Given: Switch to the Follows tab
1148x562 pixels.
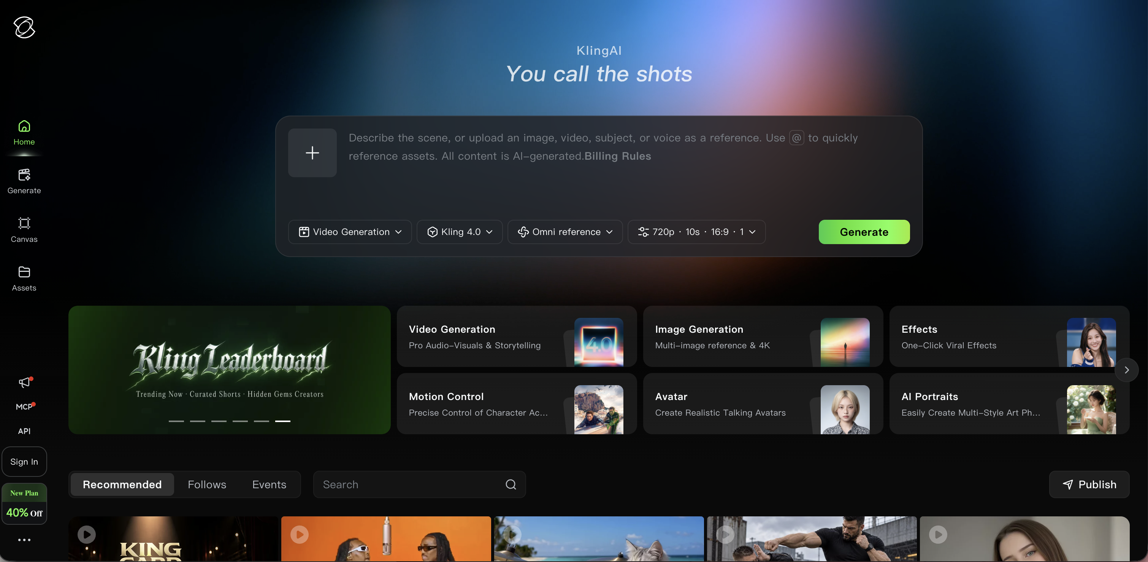Looking at the screenshot, I should click(207, 484).
